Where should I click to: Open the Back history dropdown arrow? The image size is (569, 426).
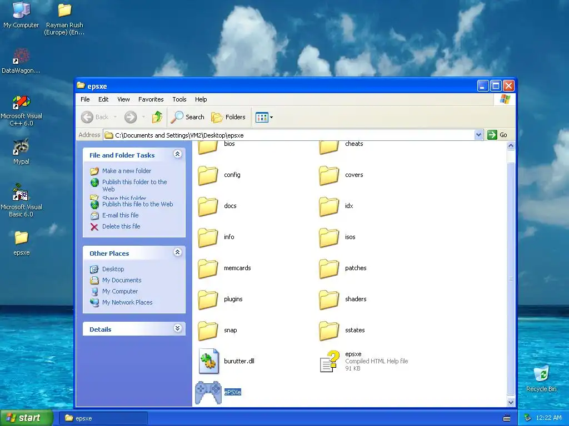116,117
